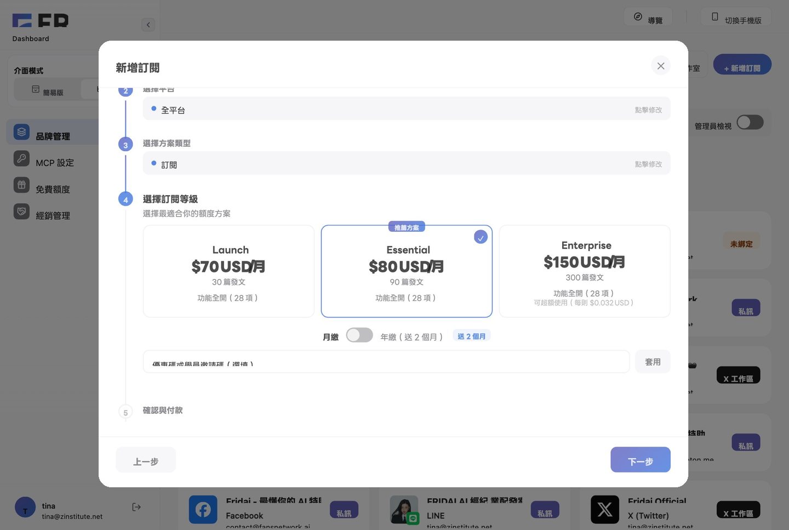
Task: Click the tina user avatar
Action: pos(25,508)
